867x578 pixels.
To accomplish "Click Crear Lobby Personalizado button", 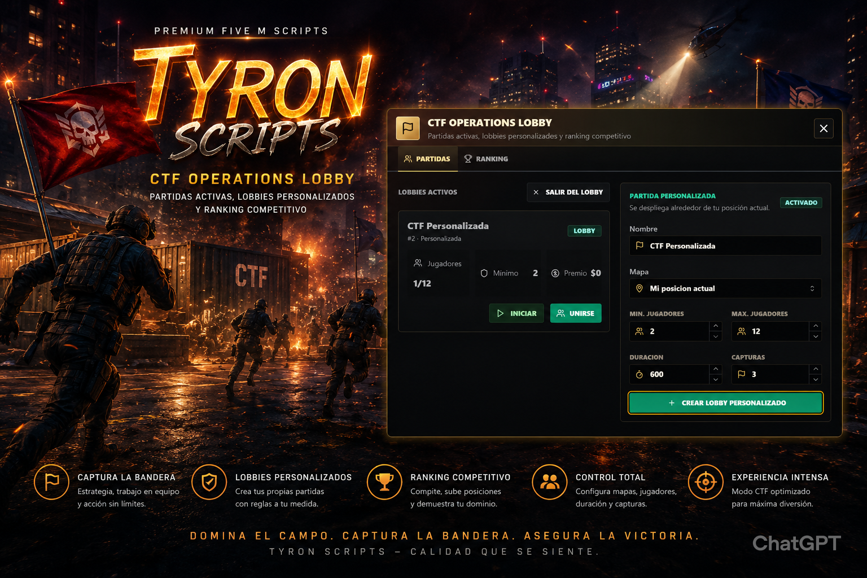I will tap(725, 403).
